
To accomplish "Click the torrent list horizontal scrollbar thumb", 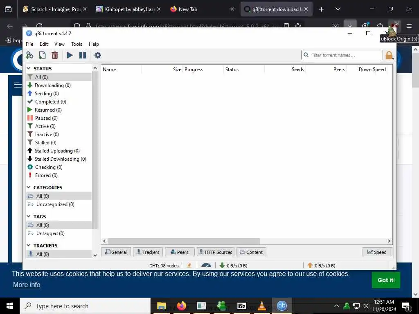I will tap(184, 241).
